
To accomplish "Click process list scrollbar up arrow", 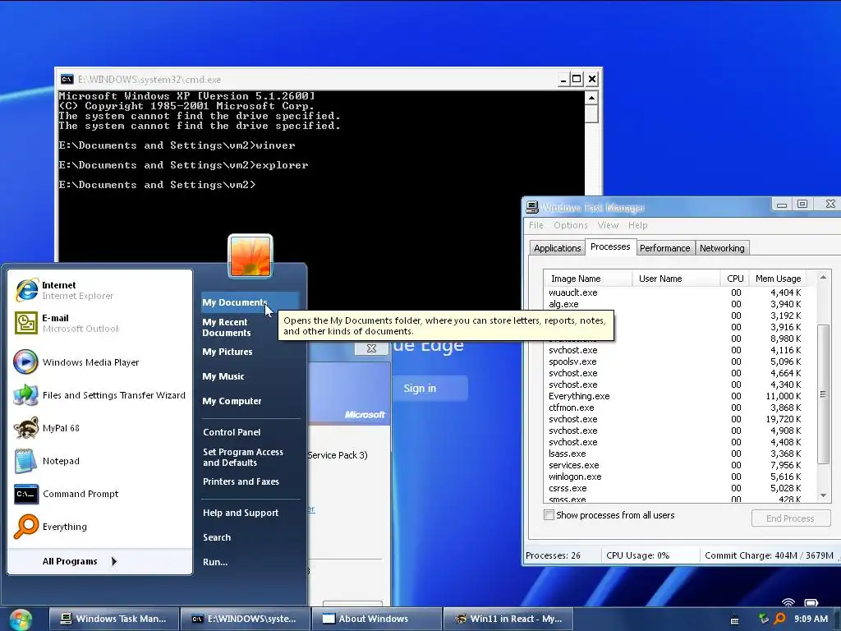I will (x=823, y=278).
